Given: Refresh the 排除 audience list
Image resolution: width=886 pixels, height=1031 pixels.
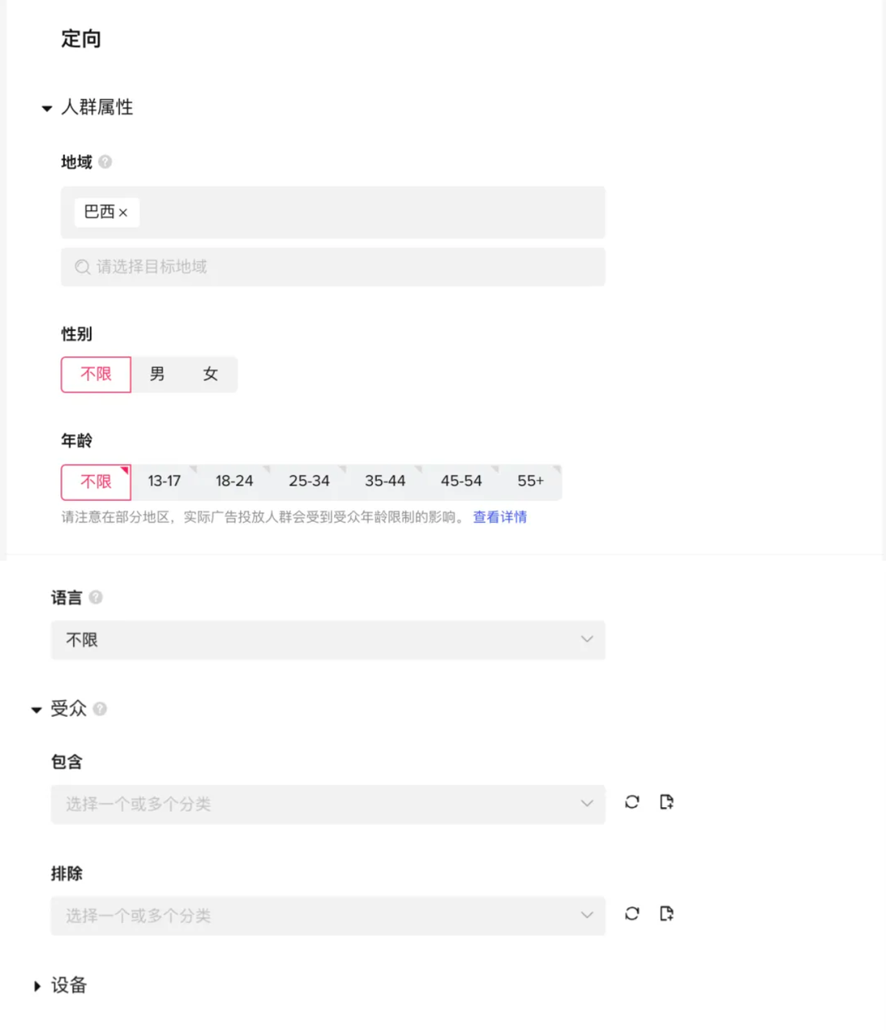Looking at the screenshot, I should pyautogui.click(x=632, y=913).
